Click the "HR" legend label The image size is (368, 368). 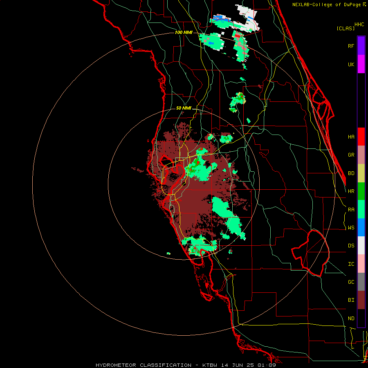[x=351, y=191]
